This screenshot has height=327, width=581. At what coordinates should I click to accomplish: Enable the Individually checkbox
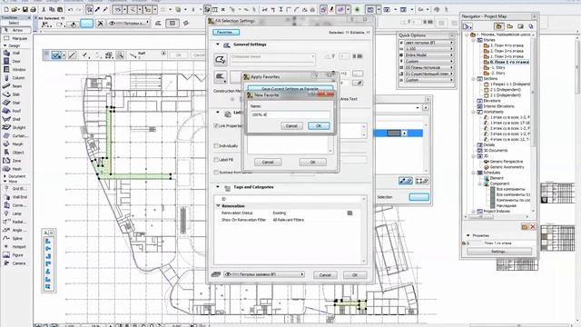pyautogui.click(x=216, y=145)
